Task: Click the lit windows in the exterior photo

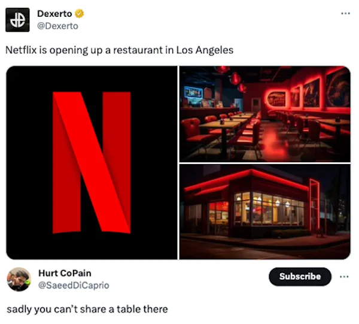Action: coord(268,209)
